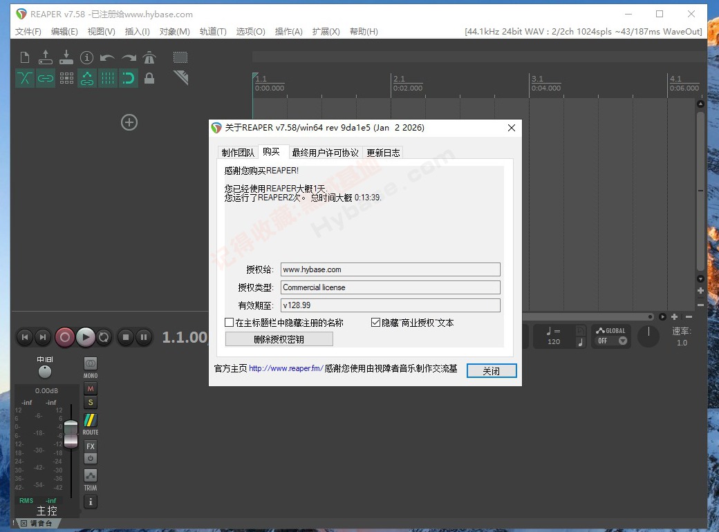Toggle the locking padlock icon
This screenshot has width=719, height=532.
149,78
